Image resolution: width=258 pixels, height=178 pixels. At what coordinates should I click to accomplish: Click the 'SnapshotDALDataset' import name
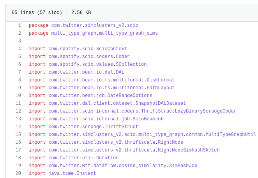click(161, 103)
